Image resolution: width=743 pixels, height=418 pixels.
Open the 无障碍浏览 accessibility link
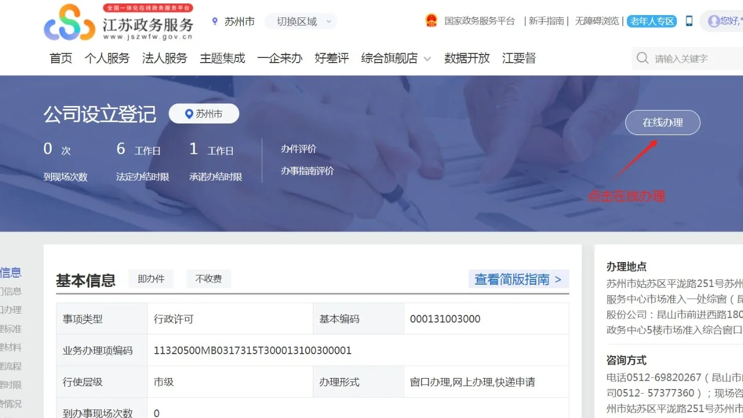597,21
